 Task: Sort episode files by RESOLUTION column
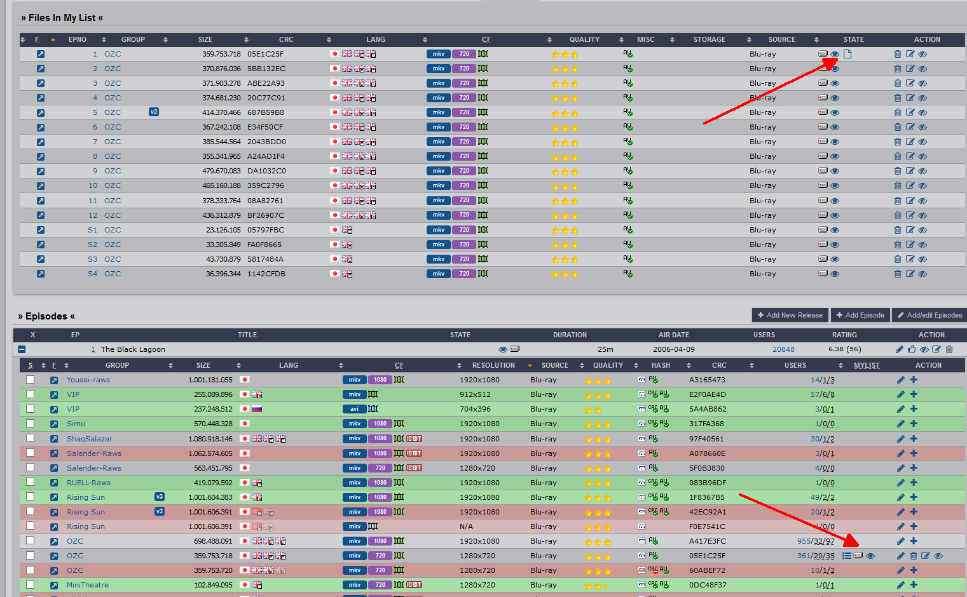(493, 365)
